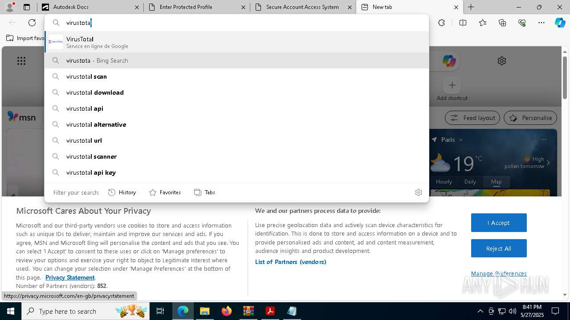Screen dimensions: 570x320
Task: Open Task View in taskbar
Action: (160, 311)
